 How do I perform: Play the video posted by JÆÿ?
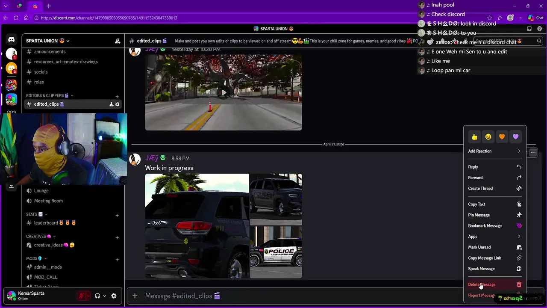click(x=223, y=92)
